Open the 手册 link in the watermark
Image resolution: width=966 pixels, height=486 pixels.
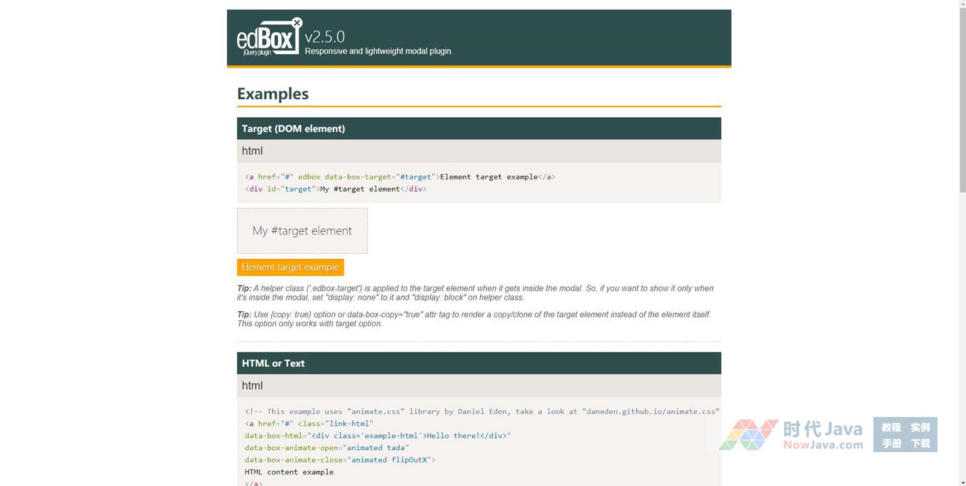[891, 443]
